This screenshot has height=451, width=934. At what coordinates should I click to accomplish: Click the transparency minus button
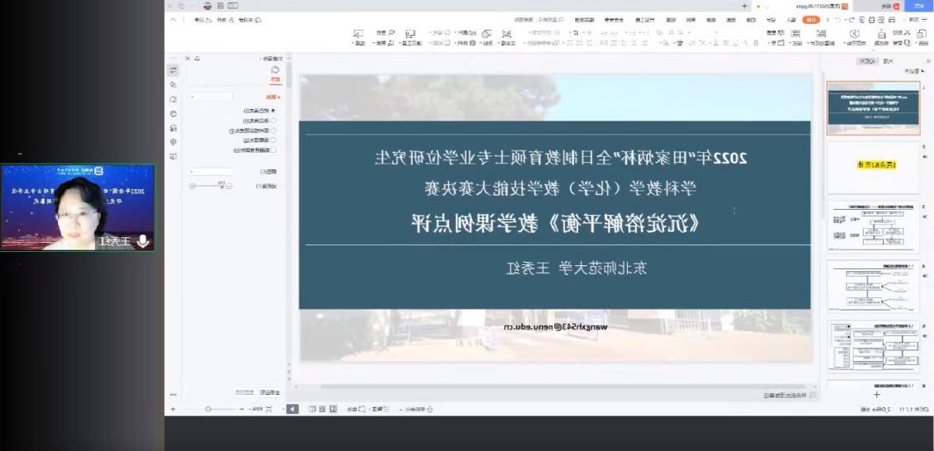[228, 186]
